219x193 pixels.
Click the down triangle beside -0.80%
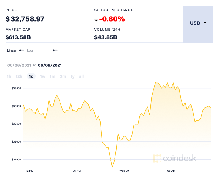pos(96,20)
